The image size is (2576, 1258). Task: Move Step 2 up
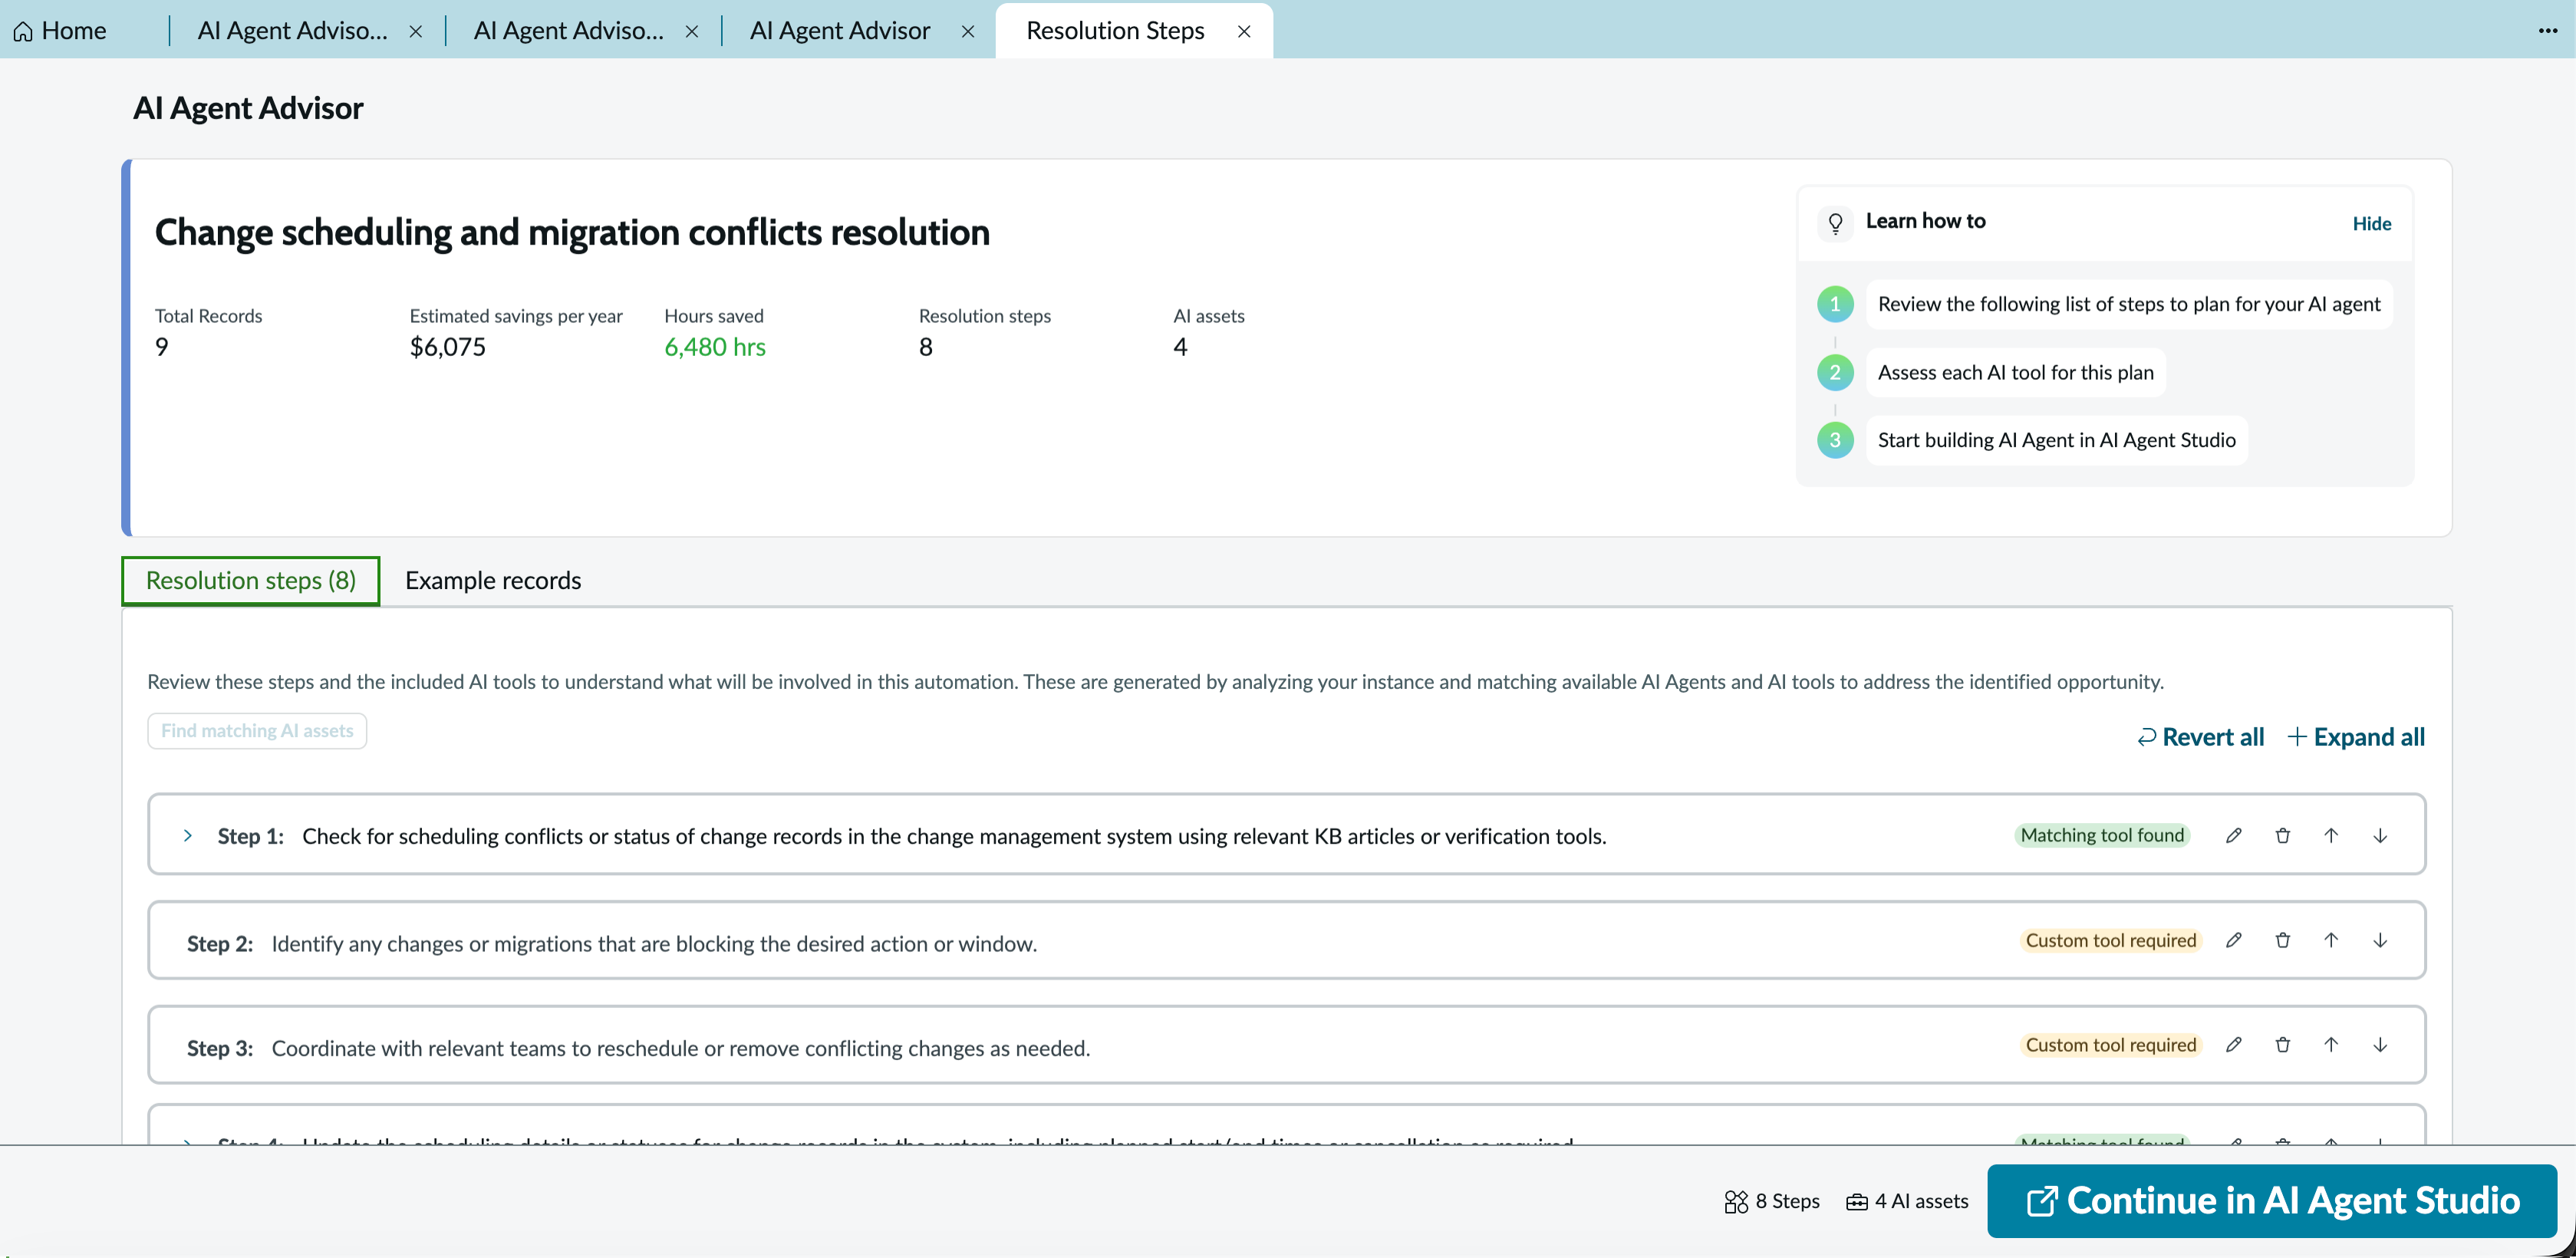pos(2331,940)
